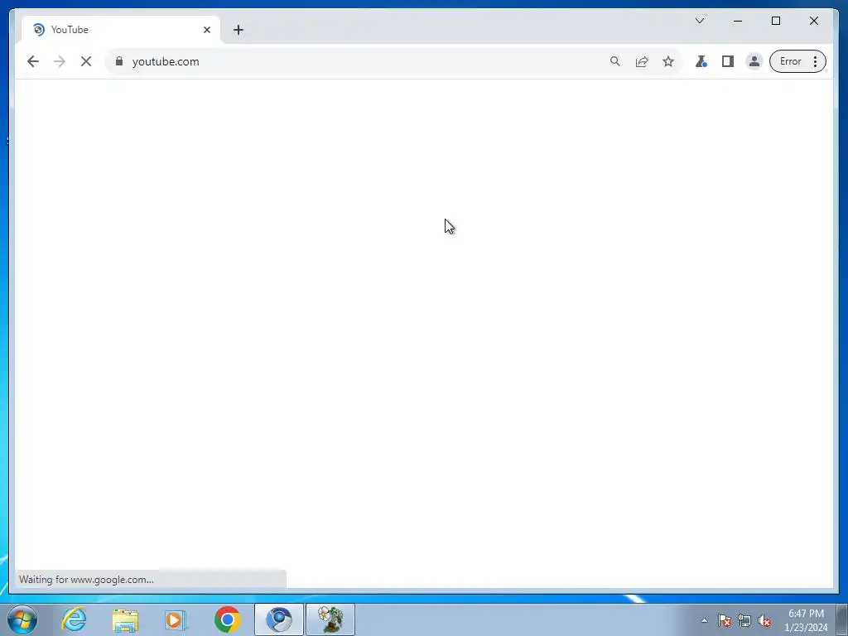Select the YouTube tab
The width and height of the screenshot is (848, 636).
[x=120, y=30]
